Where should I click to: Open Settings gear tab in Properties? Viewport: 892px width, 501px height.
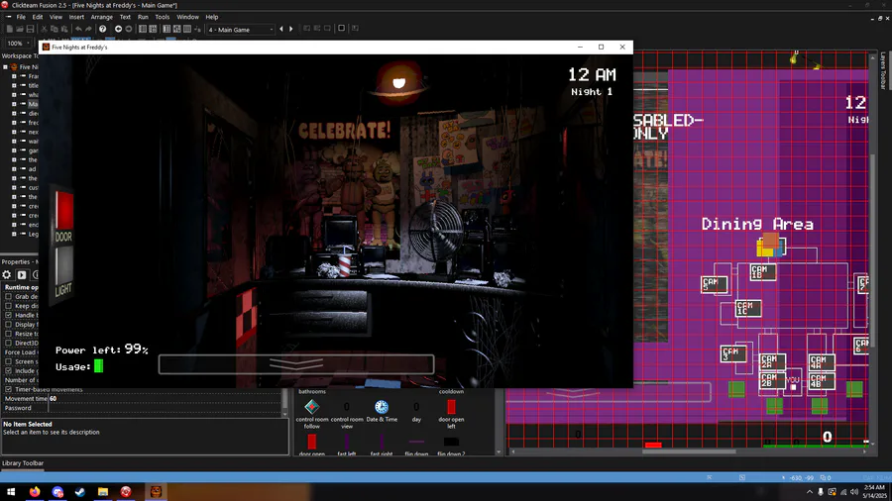7,275
